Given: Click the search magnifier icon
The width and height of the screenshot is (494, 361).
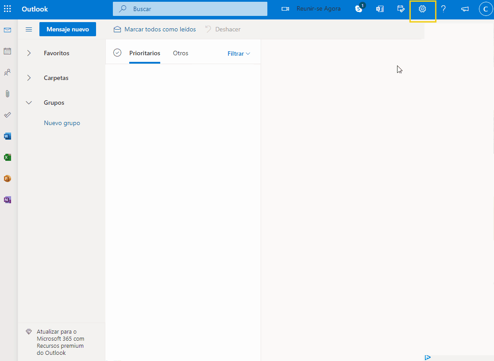Looking at the screenshot, I should (123, 9).
